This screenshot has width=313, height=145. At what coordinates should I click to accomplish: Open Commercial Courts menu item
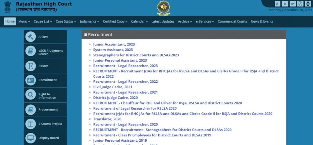pos(232,21)
